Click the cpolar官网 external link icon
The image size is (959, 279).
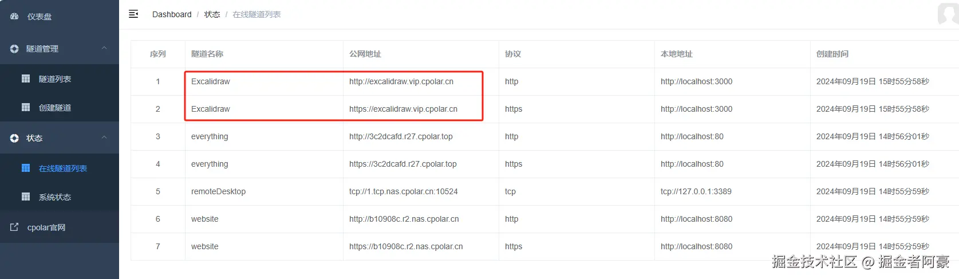[14, 227]
